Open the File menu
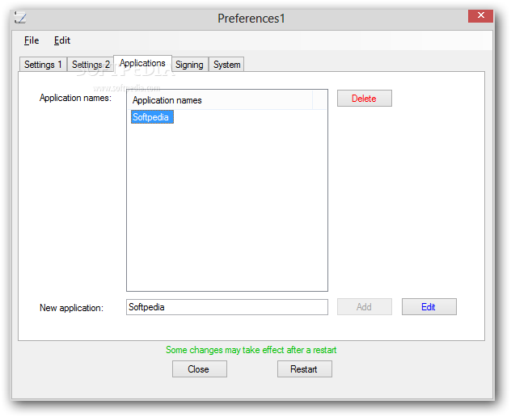 [x=32, y=40]
